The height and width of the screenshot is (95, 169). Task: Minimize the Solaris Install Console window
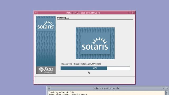click(163, 88)
